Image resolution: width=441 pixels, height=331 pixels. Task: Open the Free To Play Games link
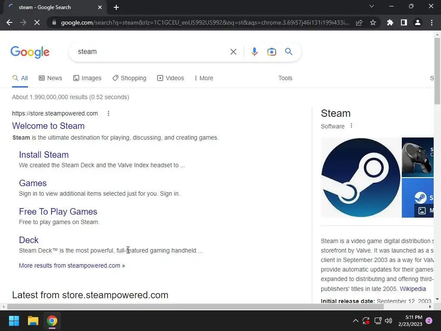pos(58,211)
